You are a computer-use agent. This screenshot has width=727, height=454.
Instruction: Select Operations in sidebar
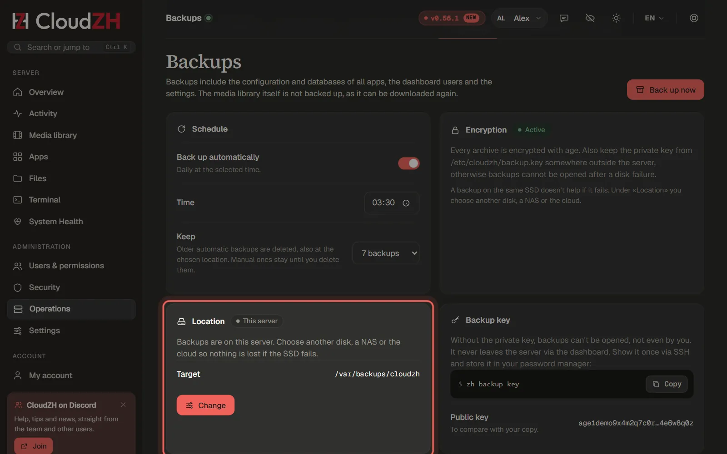(71, 309)
